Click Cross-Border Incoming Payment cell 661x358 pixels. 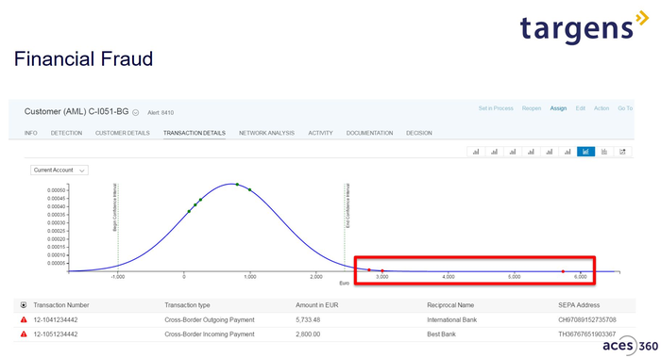[210, 334]
